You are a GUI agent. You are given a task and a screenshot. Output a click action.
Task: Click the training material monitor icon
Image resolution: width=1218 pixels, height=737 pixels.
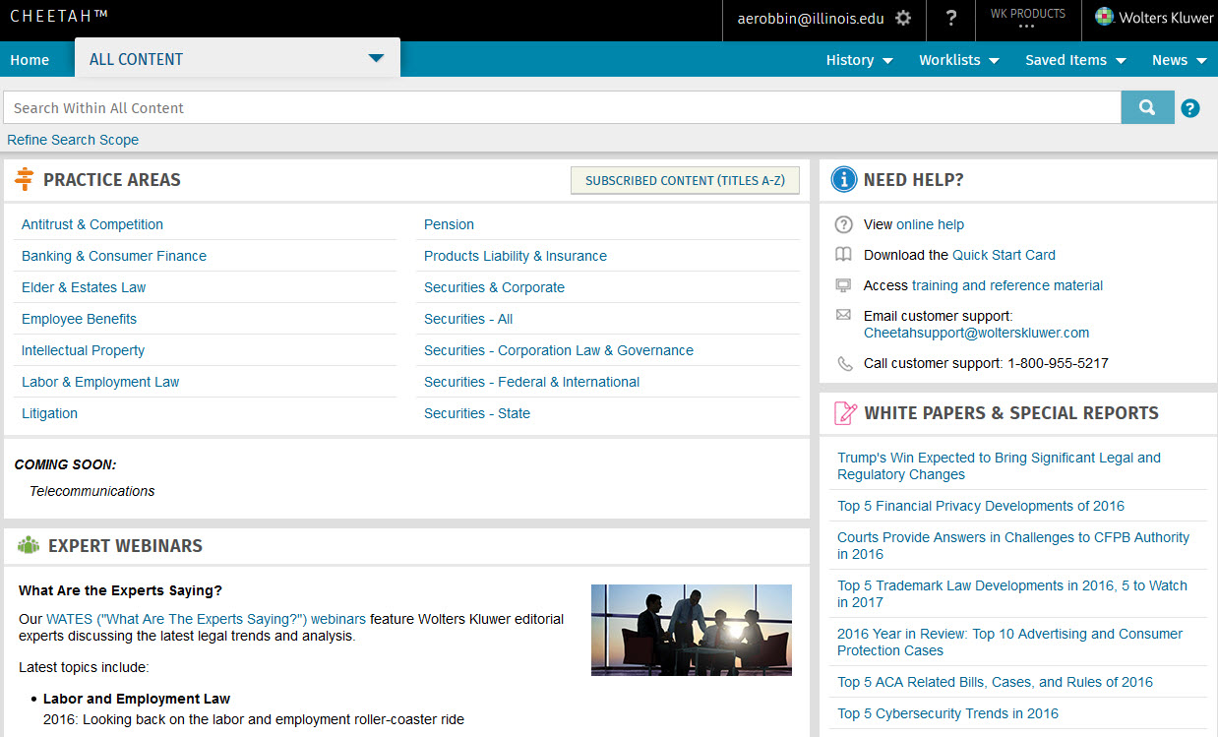click(x=843, y=285)
